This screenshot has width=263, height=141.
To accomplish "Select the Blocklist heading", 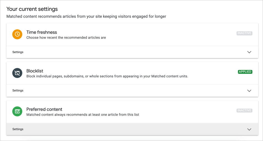I will [x=35, y=71].
